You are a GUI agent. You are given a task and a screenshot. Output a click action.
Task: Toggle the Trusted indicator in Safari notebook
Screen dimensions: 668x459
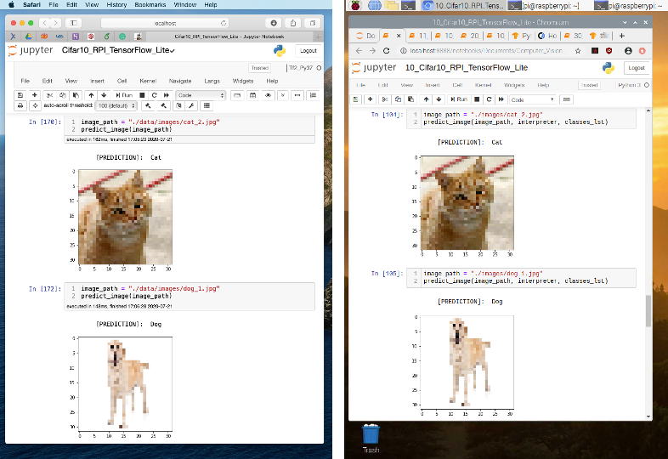258,67
